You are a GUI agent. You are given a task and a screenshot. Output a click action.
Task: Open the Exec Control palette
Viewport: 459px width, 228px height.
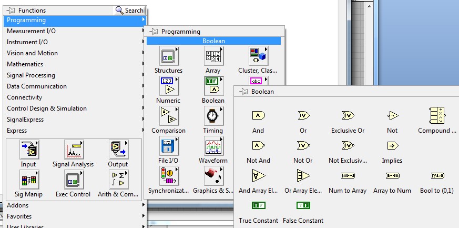tap(74, 180)
